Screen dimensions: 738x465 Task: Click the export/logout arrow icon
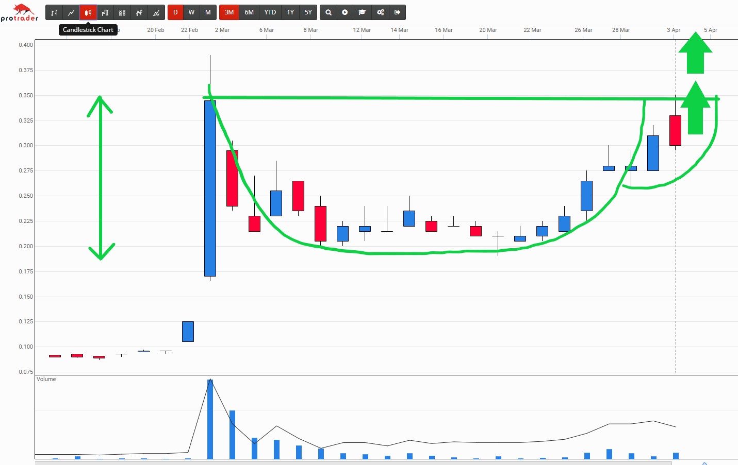[x=397, y=12]
